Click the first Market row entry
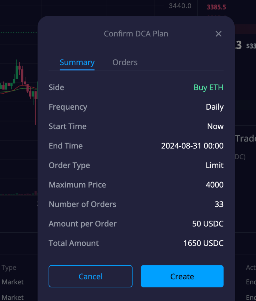The width and height of the screenshot is (256, 301). click(13, 282)
